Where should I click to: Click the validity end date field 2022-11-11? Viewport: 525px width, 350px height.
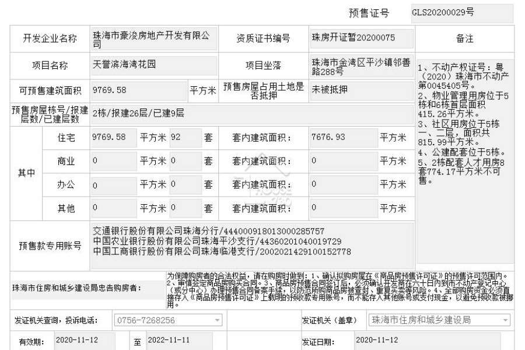pos(180,341)
